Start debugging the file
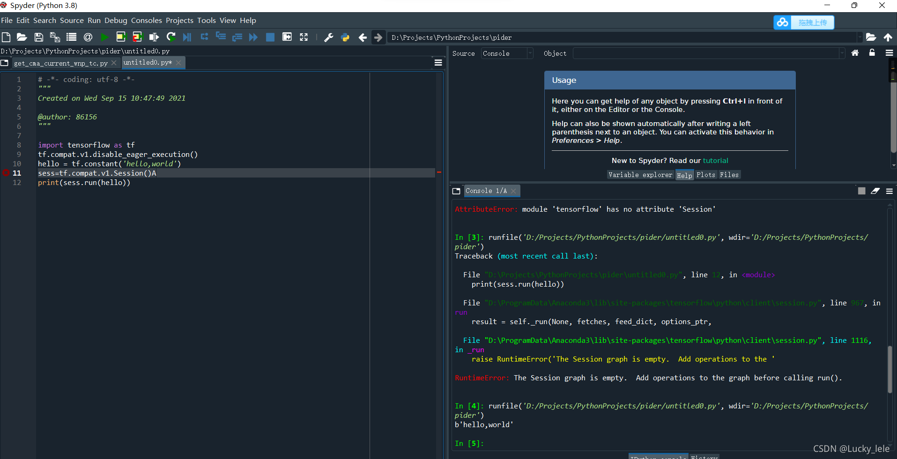The image size is (897, 459). 187,37
